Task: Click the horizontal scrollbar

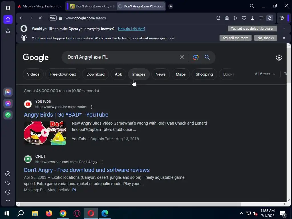Action: [130, 204]
